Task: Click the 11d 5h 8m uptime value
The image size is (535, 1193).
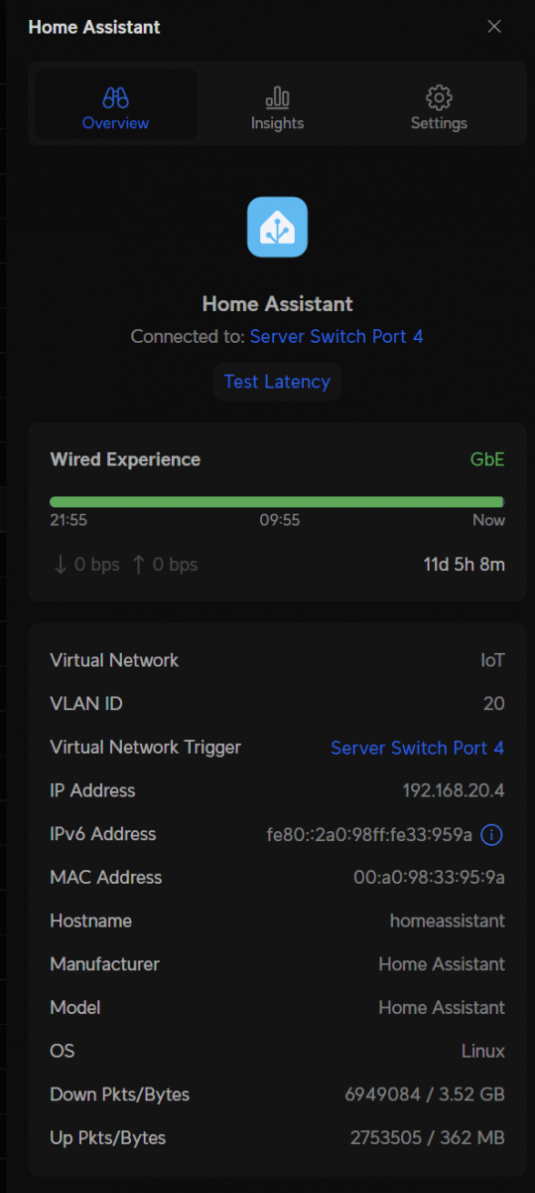Action: (465, 565)
